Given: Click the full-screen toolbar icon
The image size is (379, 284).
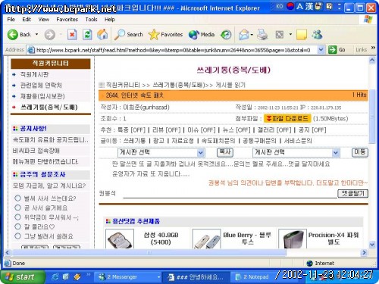Looking at the screenshot, I should coord(280,35).
